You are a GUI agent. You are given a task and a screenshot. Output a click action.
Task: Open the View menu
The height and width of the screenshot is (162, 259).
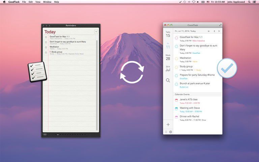(38, 2)
